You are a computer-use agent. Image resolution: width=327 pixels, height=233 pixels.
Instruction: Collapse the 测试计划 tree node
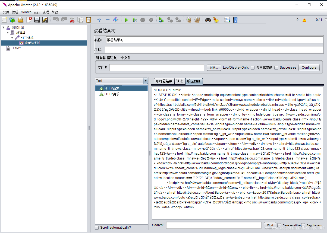click(4, 27)
